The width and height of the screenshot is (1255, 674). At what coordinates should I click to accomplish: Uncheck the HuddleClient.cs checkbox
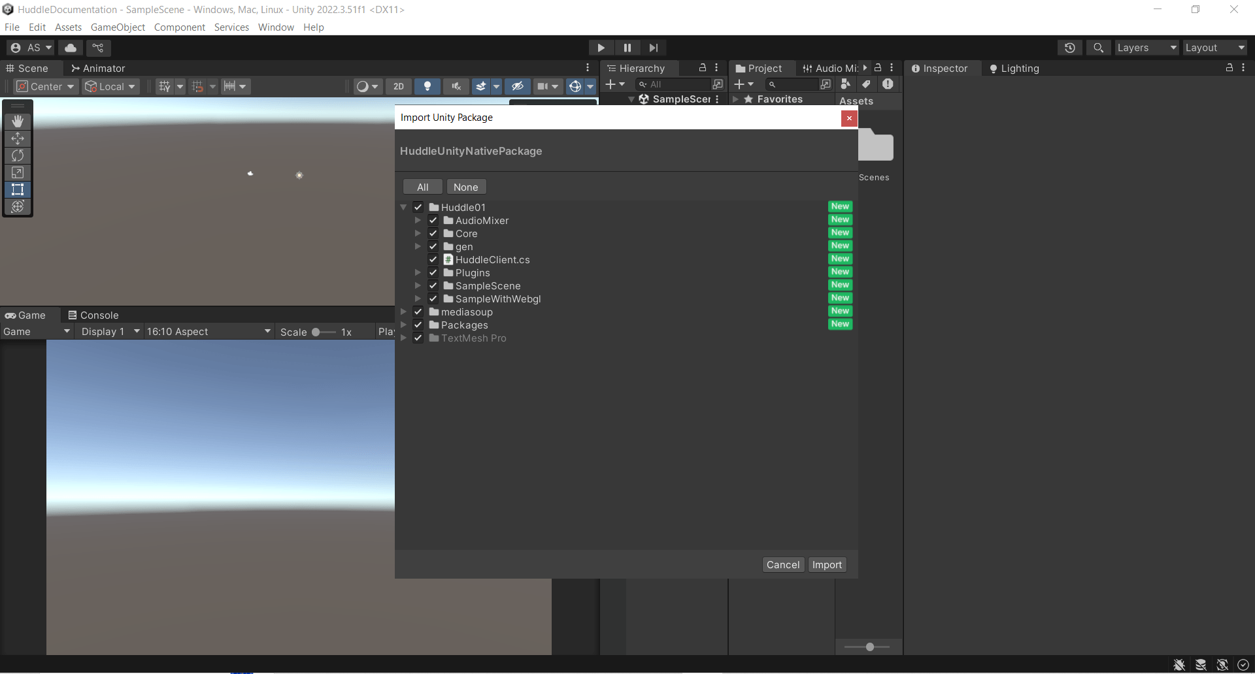433,260
